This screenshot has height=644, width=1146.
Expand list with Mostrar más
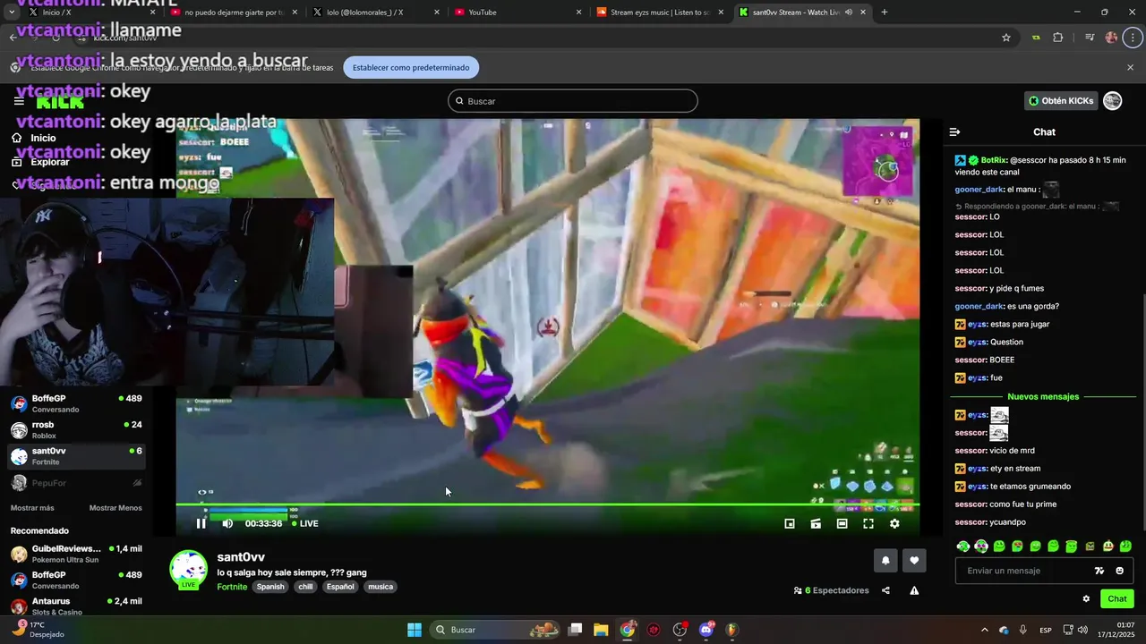tap(32, 508)
